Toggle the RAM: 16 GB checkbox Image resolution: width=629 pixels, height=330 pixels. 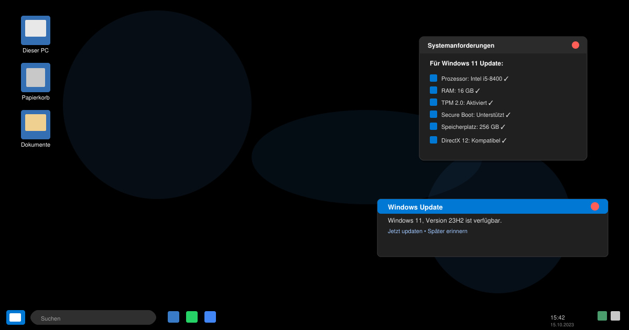pyautogui.click(x=433, y=90)
